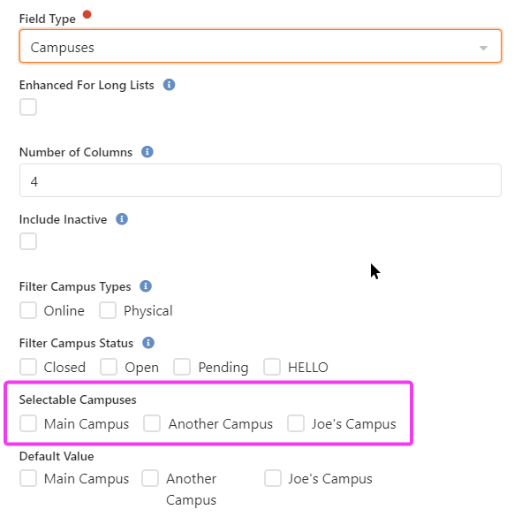Check Main Campus under Selectable Campuses
The height and width of the screenshot is (517, 514).
click(28, 423)
